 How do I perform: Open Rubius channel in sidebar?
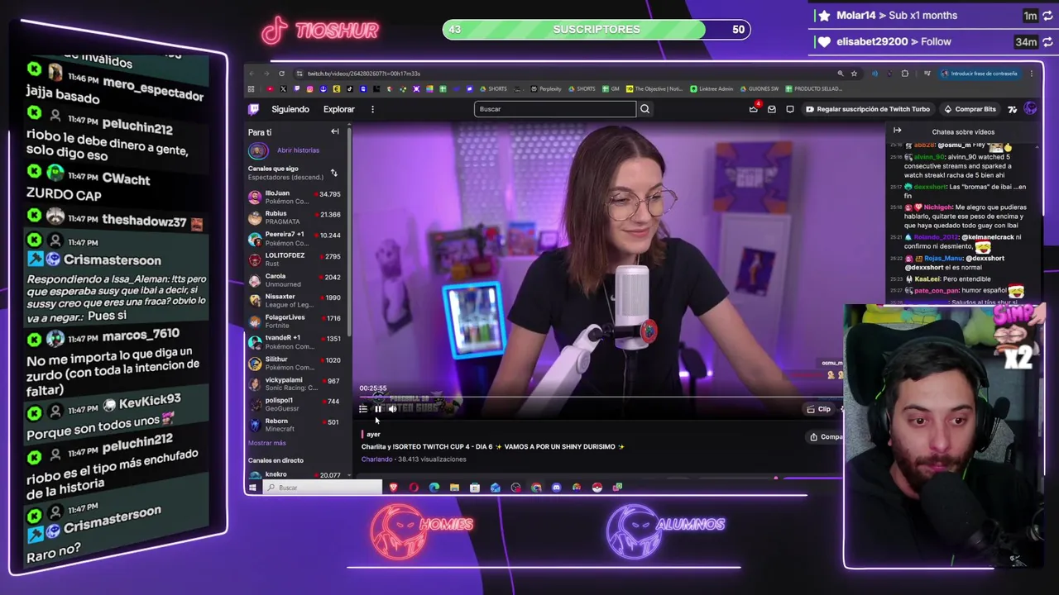[295, 217]
